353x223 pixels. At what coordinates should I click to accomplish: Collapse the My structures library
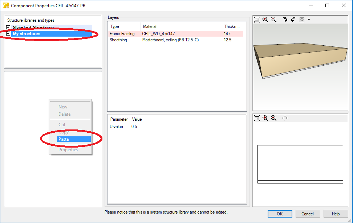[x=8, y=34]
